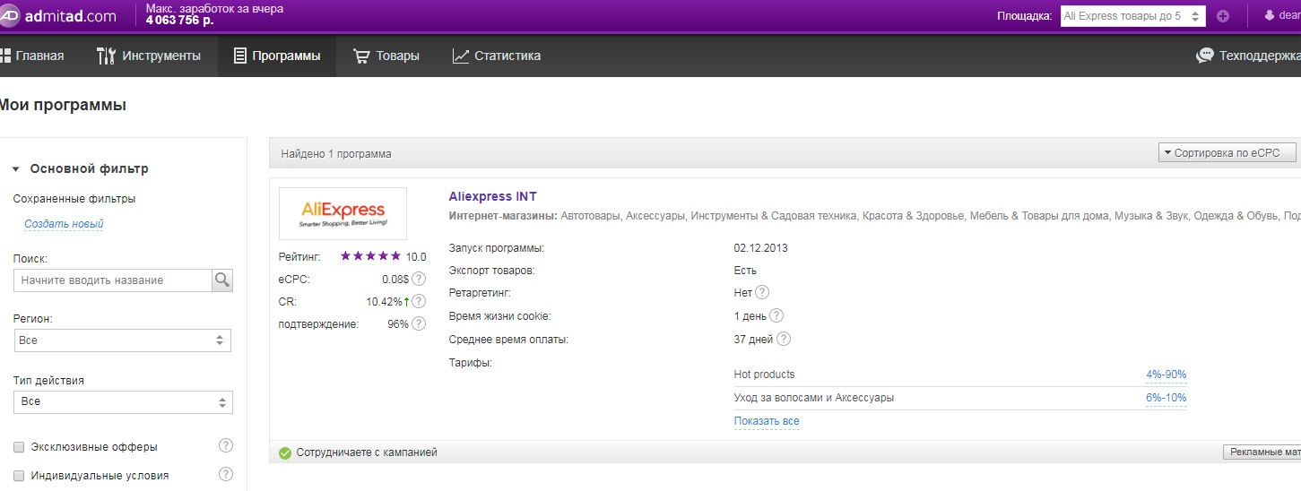Open the Регион dropdown
Viewport: 1301px width, 491px height.
(123, 340)
